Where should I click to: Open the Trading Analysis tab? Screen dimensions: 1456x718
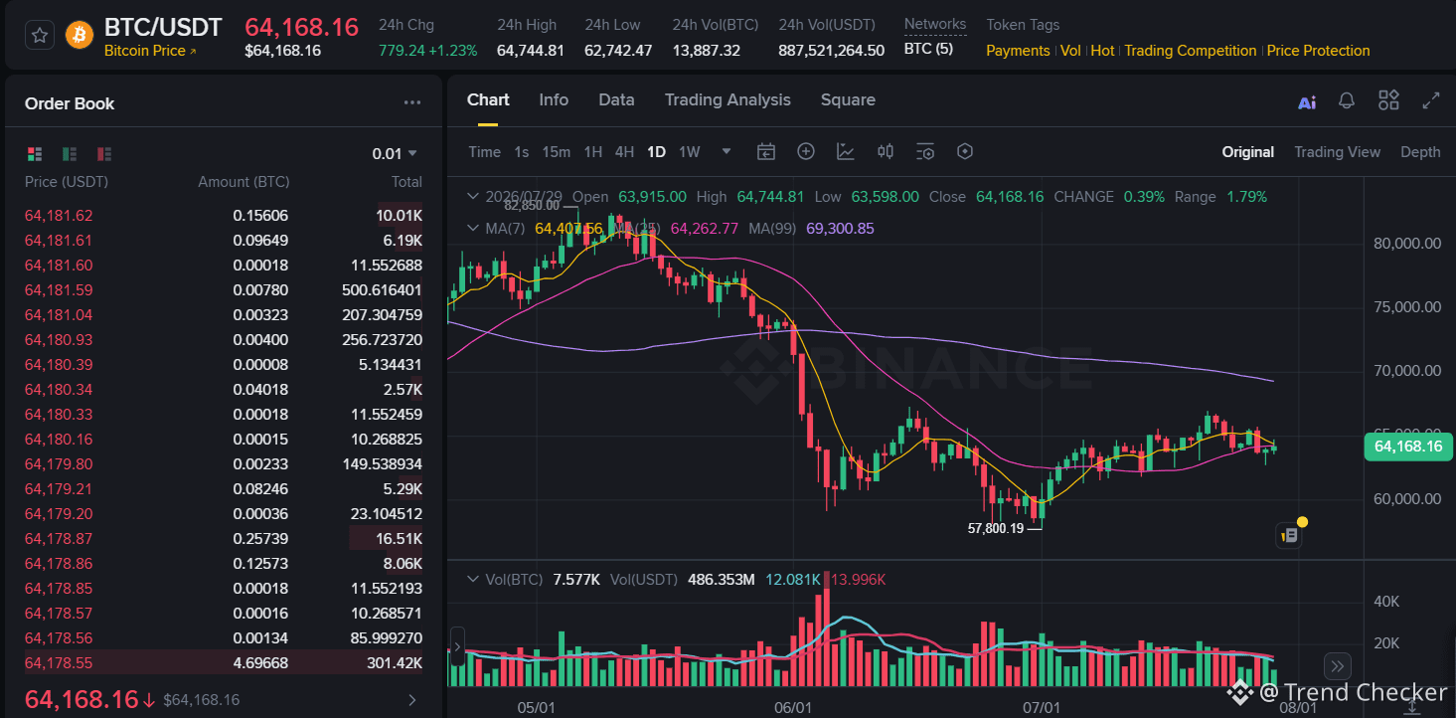pyautogui.click(x=728, y=99)
